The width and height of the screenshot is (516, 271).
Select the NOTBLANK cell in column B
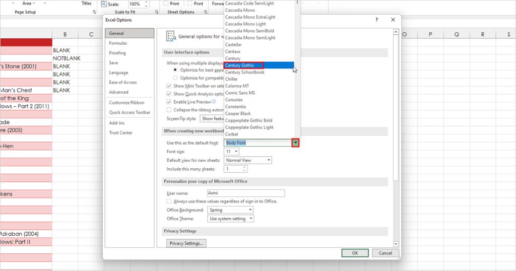tap(65, 58)
